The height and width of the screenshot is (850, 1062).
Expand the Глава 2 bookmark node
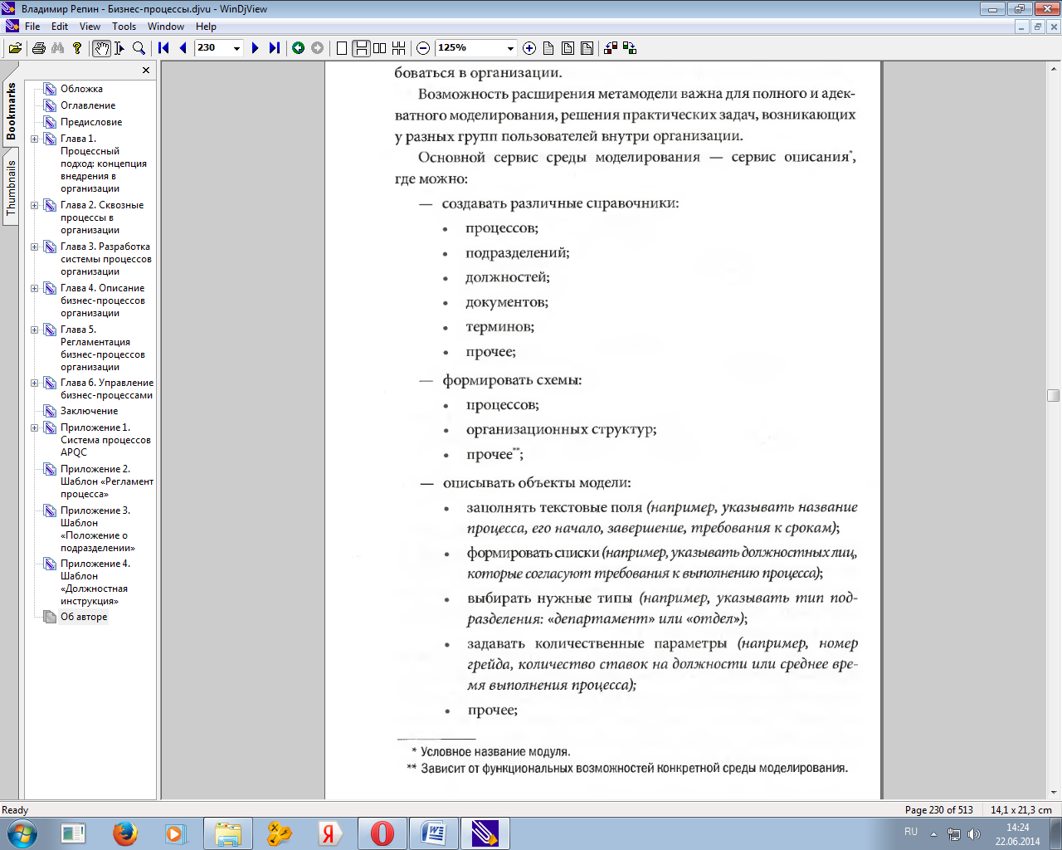pyautogui.click(x=35, y=205)
